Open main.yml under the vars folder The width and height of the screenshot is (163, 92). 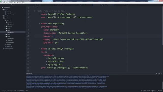[x=11, y=38]
